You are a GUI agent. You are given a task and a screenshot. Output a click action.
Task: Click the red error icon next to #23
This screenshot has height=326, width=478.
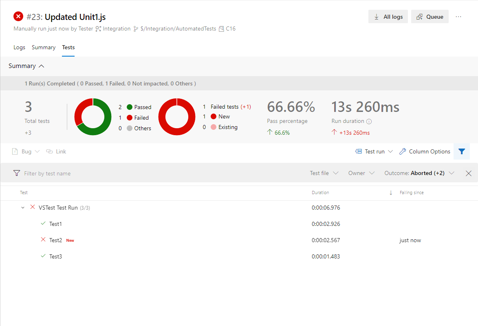point(18,16)
